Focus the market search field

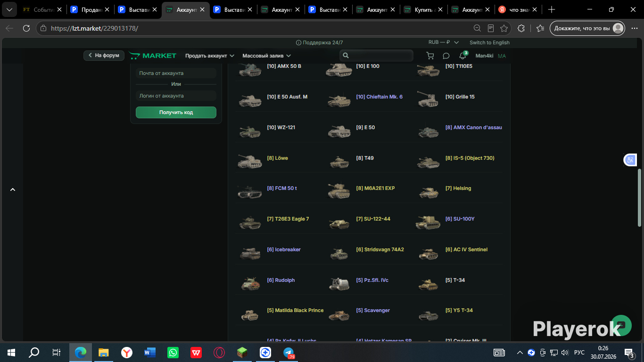point(376,56)
